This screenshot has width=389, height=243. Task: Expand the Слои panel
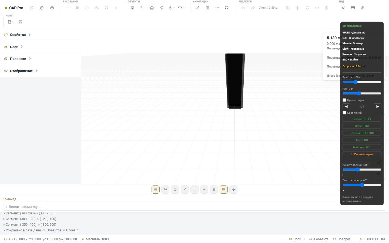(40, 47)
